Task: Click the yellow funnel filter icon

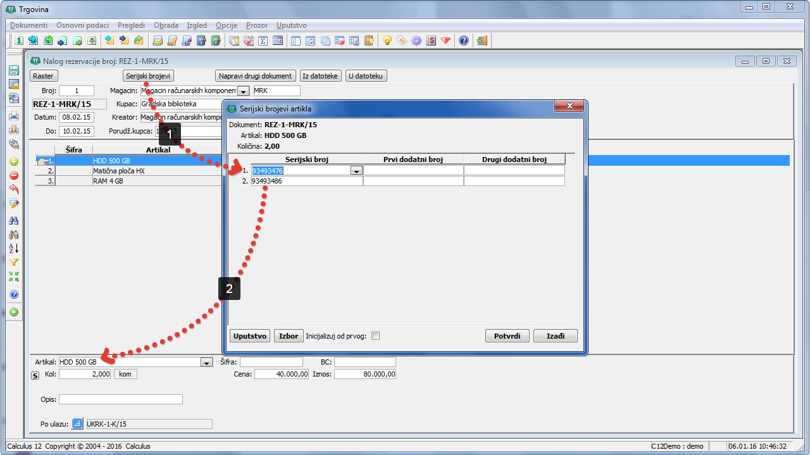Action: point(14,263)
